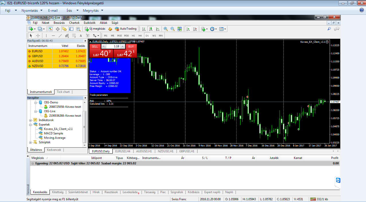Click the tile windows icon

tap(179, 29)
